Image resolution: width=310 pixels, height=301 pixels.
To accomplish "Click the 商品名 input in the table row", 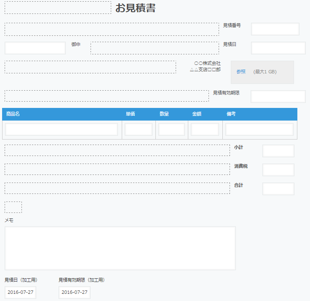I will click(x=61, y=129).
